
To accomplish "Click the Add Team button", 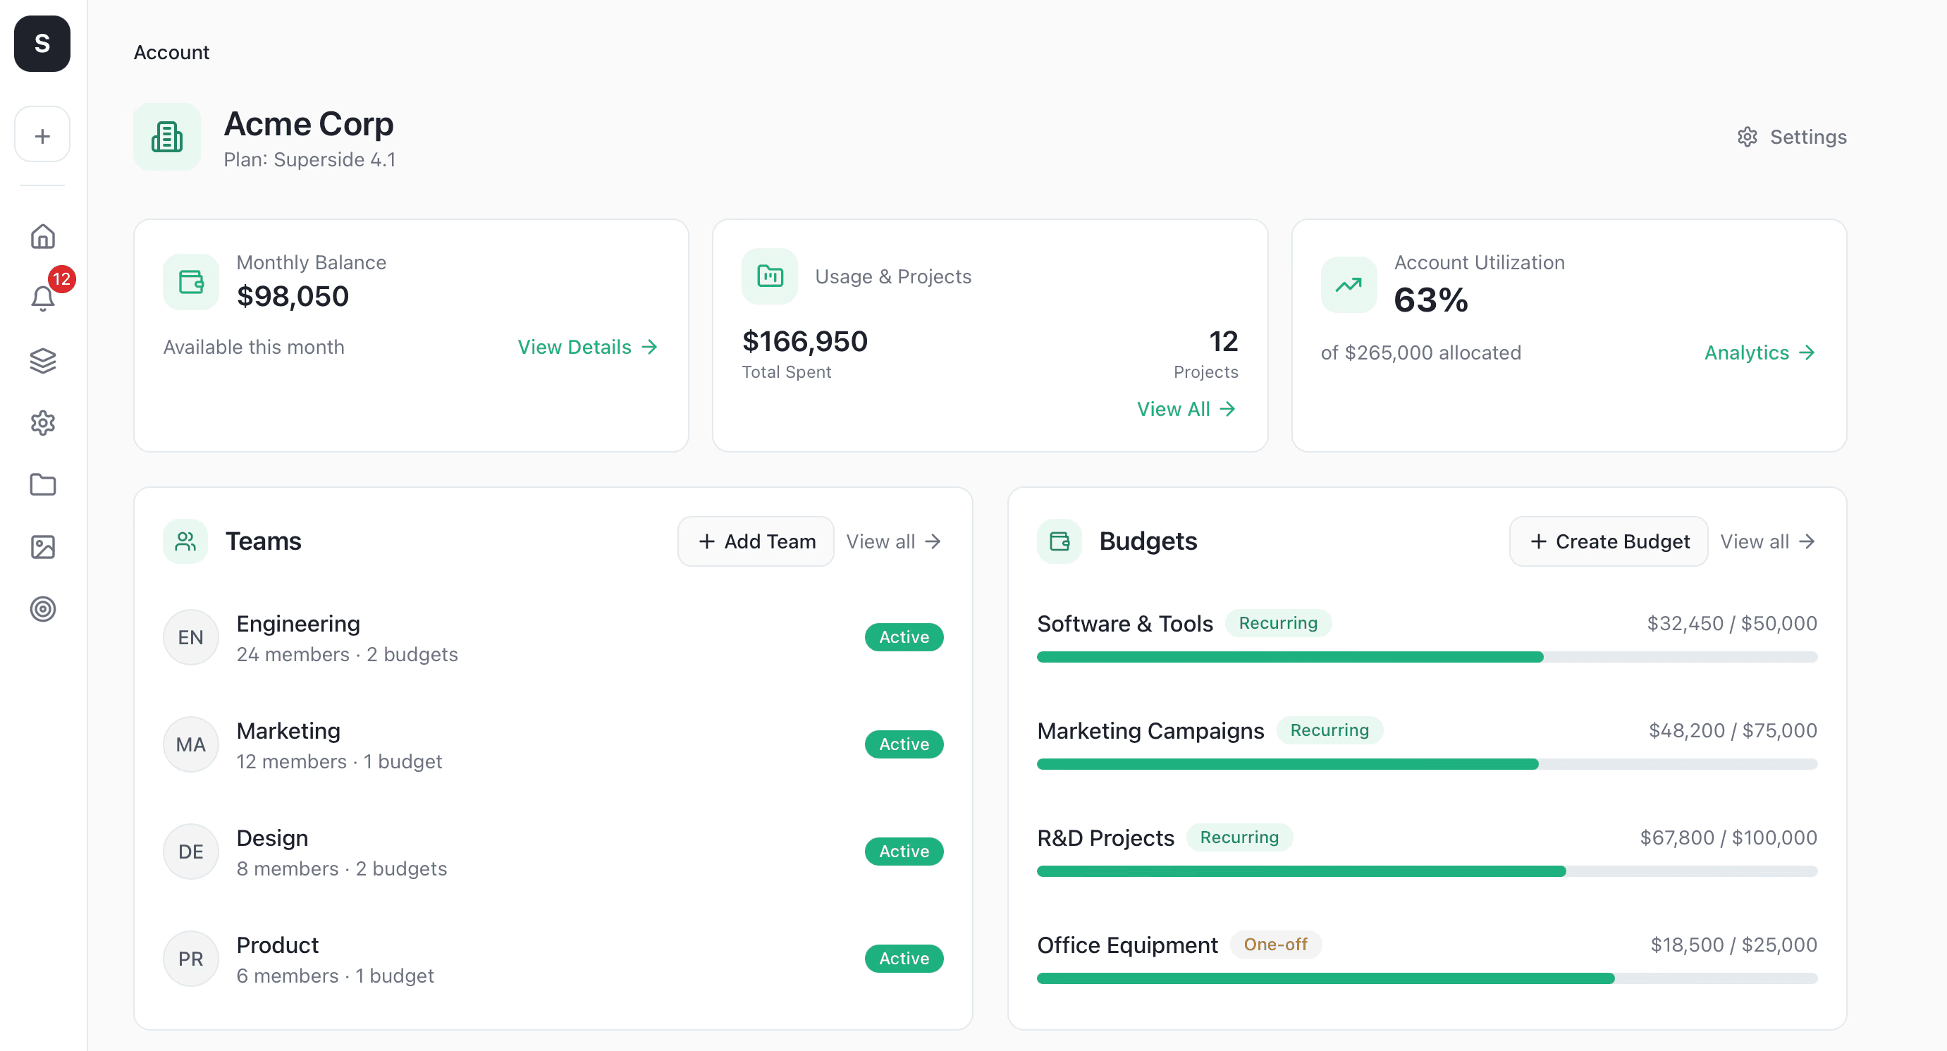I will click(756, 541).
